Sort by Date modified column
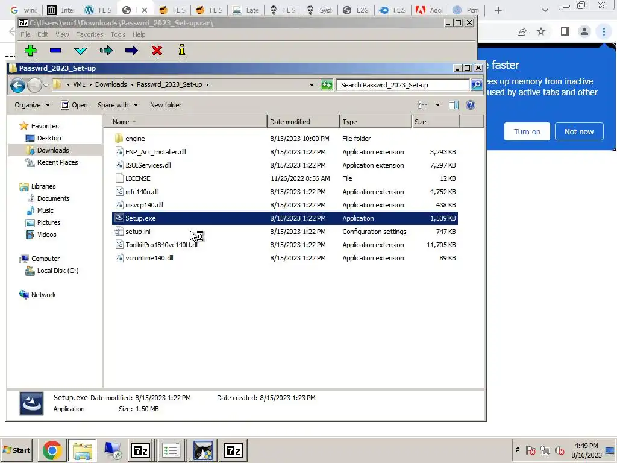This screenshot has width=617, height=463. pos(303,122)
